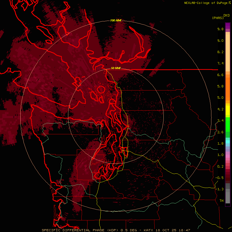
Task: Click the -1.3 legend value
Action: coord(219,189)
